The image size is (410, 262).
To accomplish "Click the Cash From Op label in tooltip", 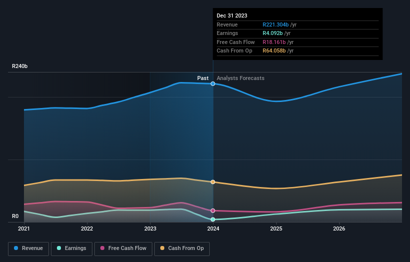I will tap(235, 51).
